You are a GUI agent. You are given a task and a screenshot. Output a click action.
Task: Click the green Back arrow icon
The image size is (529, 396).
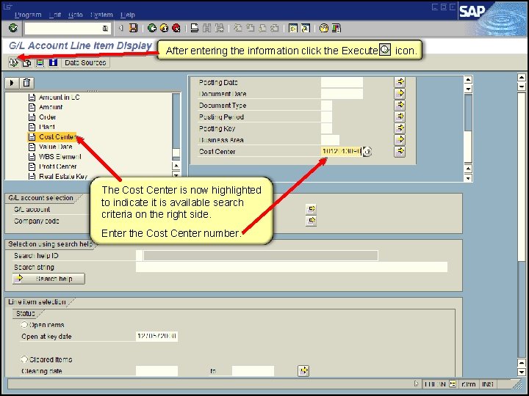click(x=152, y=28)
